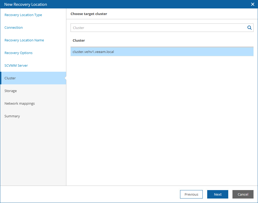
Task: Cancel the recovery location wizard
Action: (x=243, y=194)
